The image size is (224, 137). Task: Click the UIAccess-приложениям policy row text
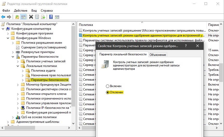coord(144,31)
